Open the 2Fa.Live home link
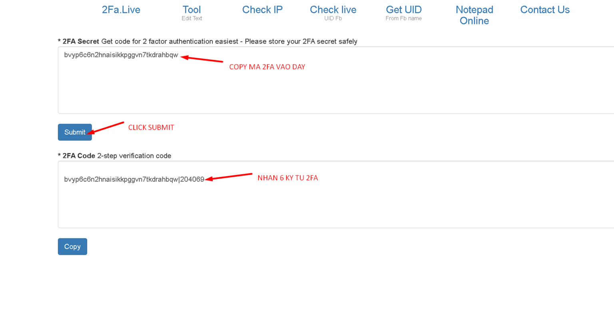Image resolution: width=614 pixels, height=328 pixels. click(x=121, y=10)
